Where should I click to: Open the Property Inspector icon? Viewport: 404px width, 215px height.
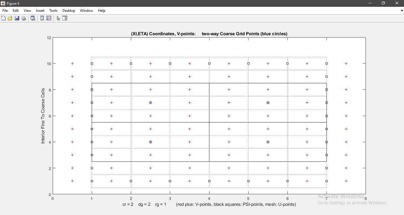click(x=65, y=18)
